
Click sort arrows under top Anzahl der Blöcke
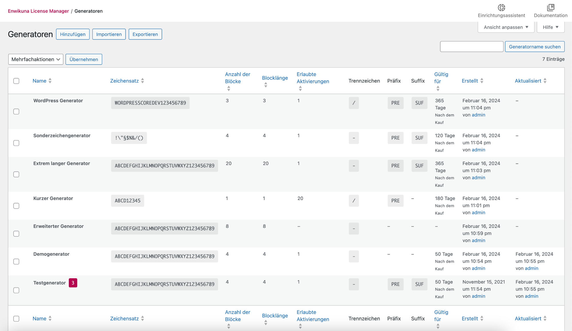pos(229,89)
